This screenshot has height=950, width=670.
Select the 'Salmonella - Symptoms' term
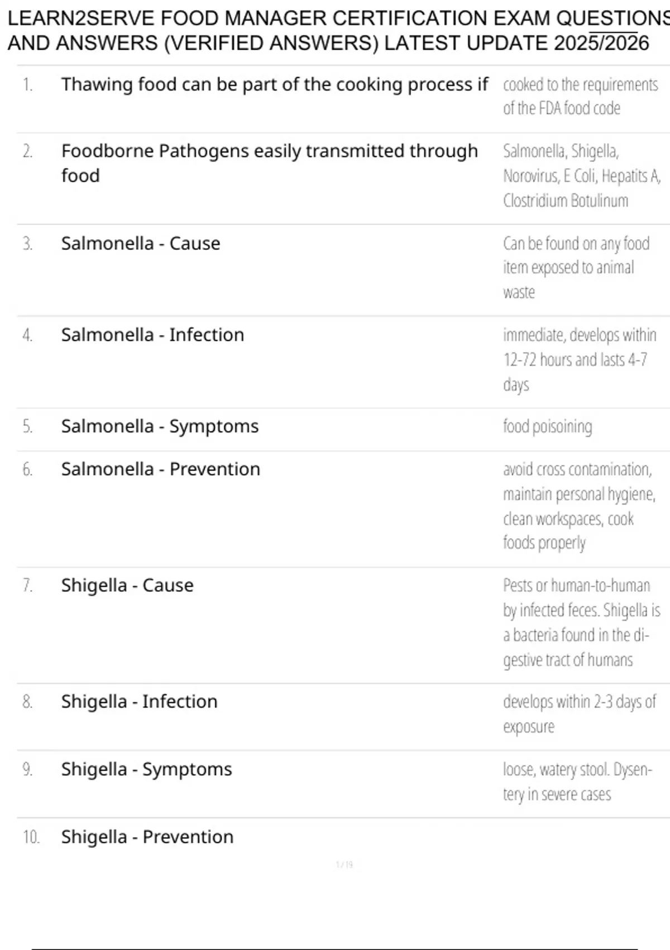coord(160,426)
